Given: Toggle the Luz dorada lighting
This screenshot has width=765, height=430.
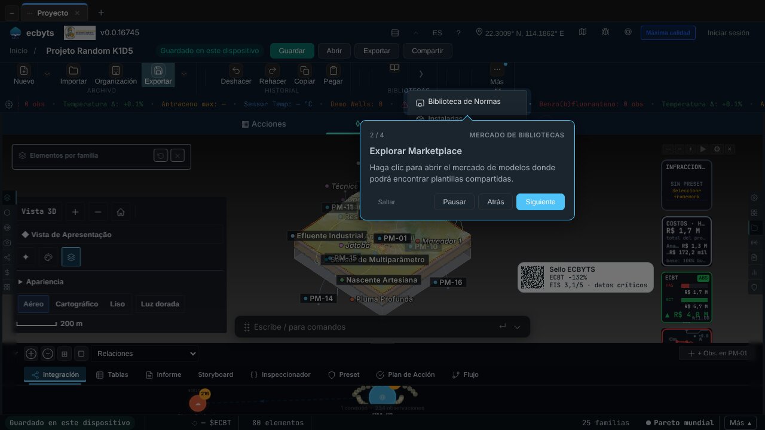Looking at the screenshot, I should coord(160,304).
